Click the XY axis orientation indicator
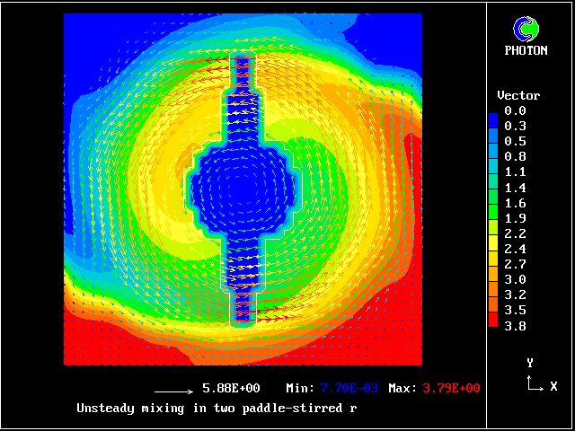This screenshot has width=575, height=431. point(535,376)
